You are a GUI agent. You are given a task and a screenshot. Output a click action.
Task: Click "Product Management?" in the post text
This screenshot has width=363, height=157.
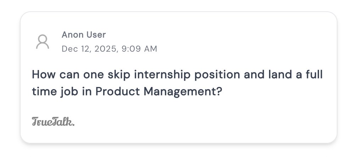click(x=159, y=92)
